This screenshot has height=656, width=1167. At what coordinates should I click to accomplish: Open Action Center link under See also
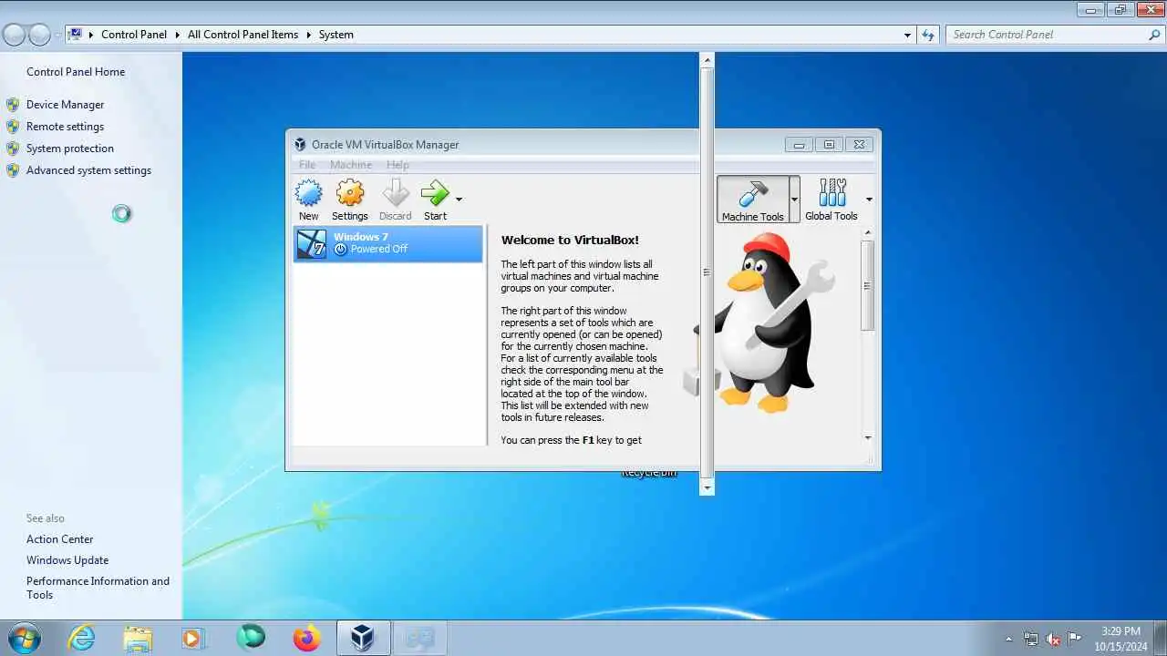coord(59,539)
